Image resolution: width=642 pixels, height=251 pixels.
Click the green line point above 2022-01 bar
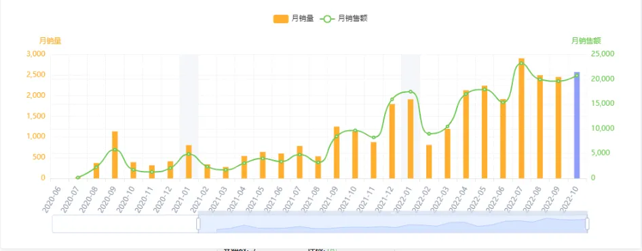(411, 92)
